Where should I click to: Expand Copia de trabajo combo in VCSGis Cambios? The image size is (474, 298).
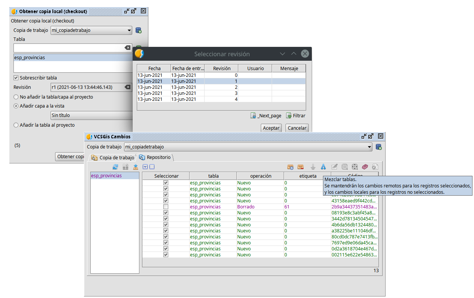[369, 147]
